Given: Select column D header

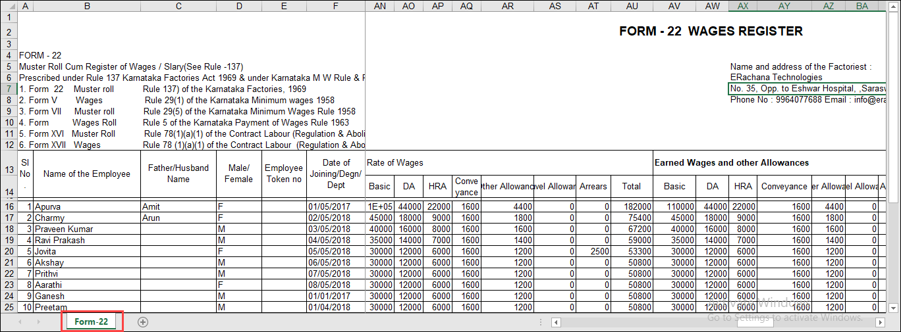Looking at the screenshot, I should click(239, 6).
